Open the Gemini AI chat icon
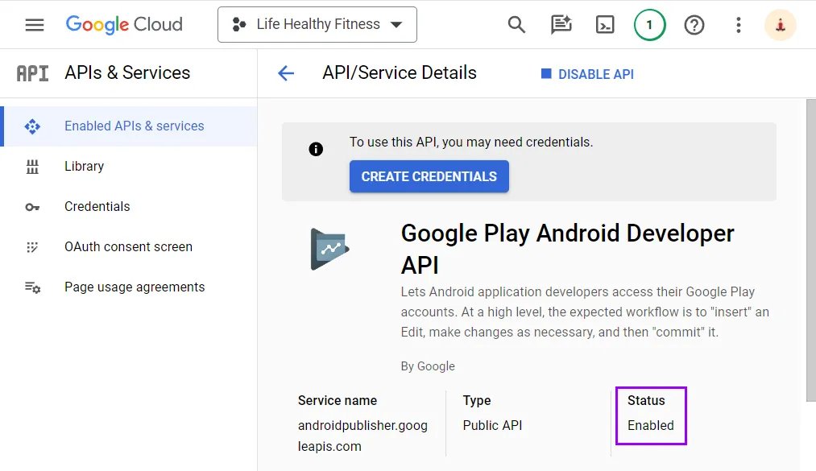 pos(561,25)
